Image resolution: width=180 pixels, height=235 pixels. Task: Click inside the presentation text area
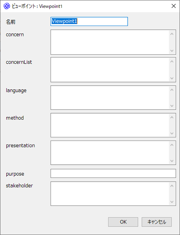(x=110, y=153)
